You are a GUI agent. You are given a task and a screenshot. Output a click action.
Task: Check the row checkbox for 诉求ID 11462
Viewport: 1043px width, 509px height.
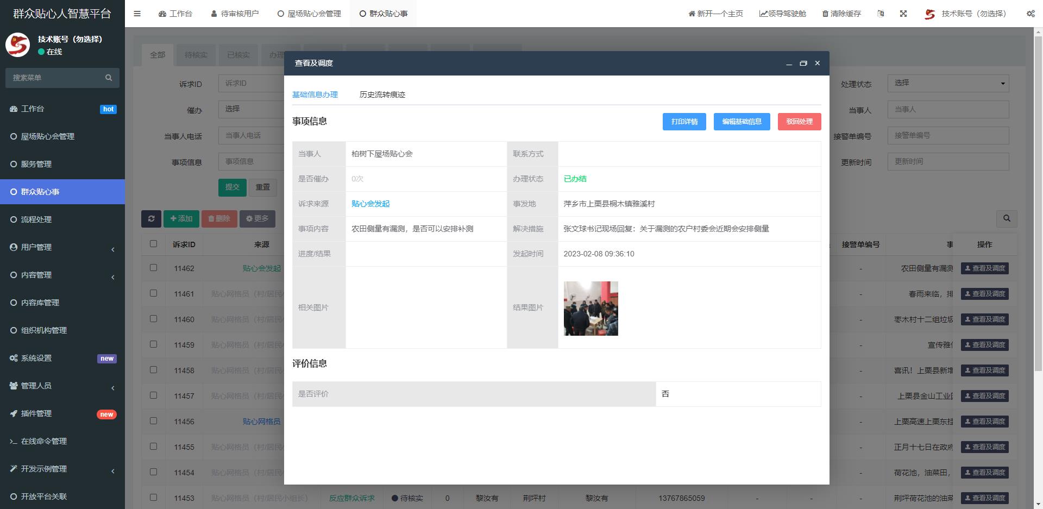(x=153, y=268)
